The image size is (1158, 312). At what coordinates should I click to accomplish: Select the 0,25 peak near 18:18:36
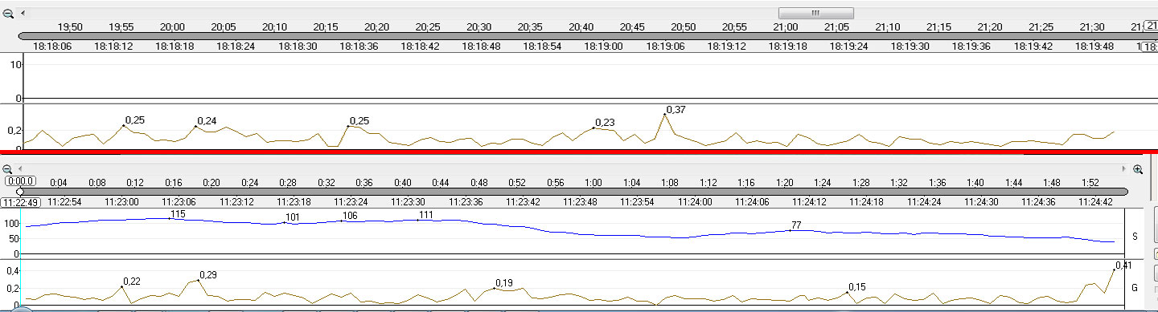click(x=348, y=126)
